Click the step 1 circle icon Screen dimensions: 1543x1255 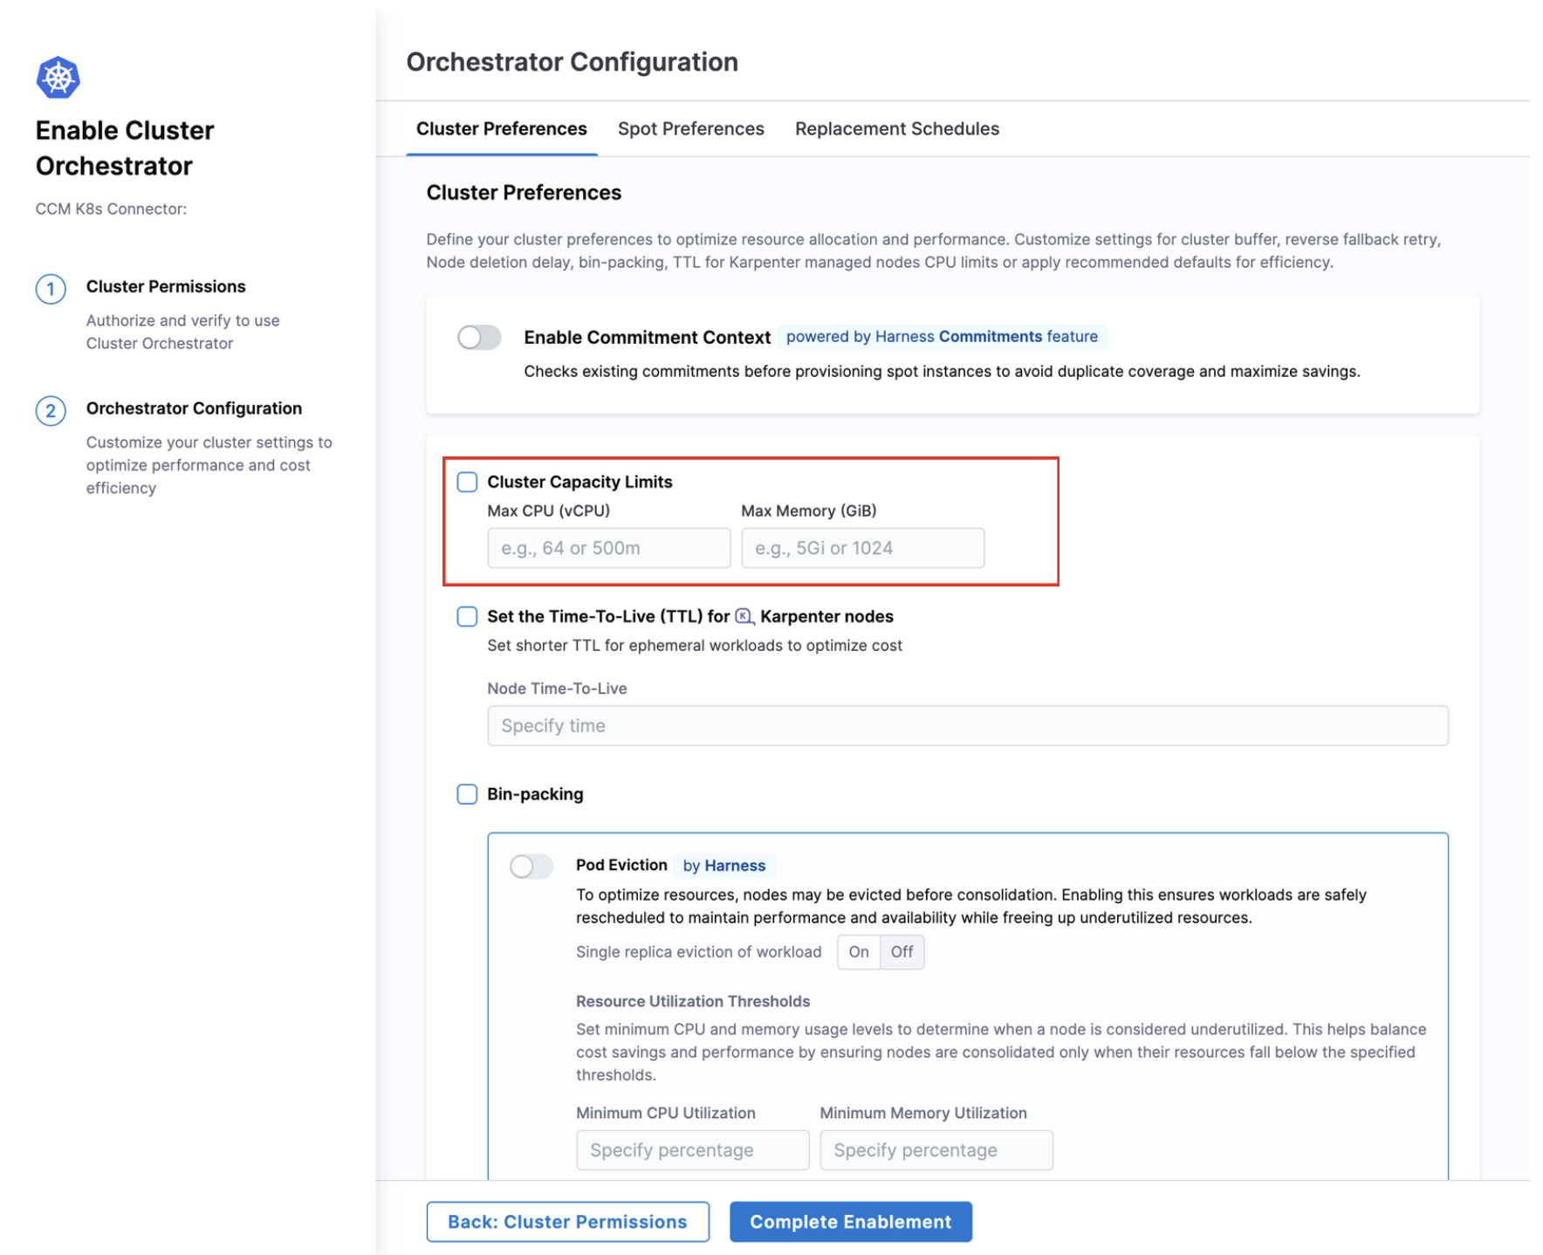tap(51, 289)
